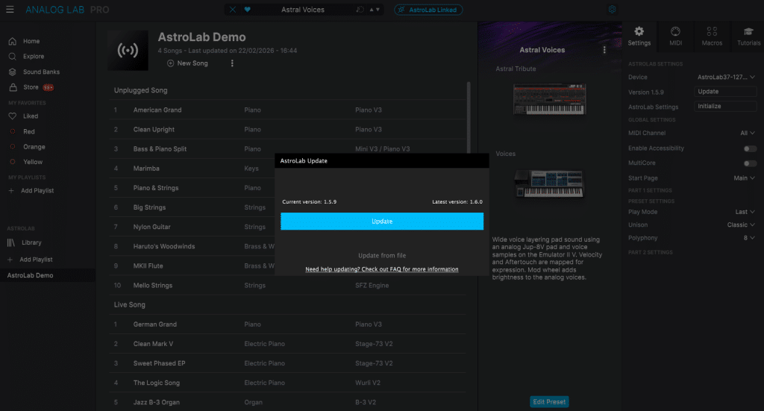Screen dimensions: 764x411
Task: Select the Yellow favorites tag
Action: click(33, 162)
